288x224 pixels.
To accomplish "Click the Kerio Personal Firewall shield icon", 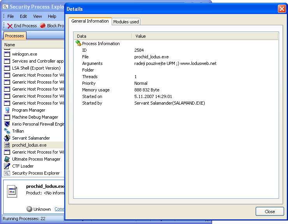I will (7, 124).
